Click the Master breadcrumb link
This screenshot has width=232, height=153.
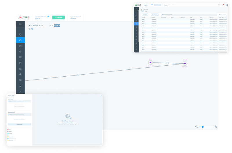point(36,25)
